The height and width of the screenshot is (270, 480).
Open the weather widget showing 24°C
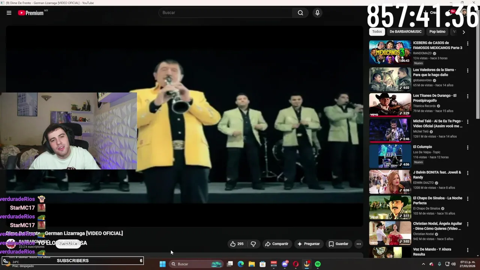point(19,264)
